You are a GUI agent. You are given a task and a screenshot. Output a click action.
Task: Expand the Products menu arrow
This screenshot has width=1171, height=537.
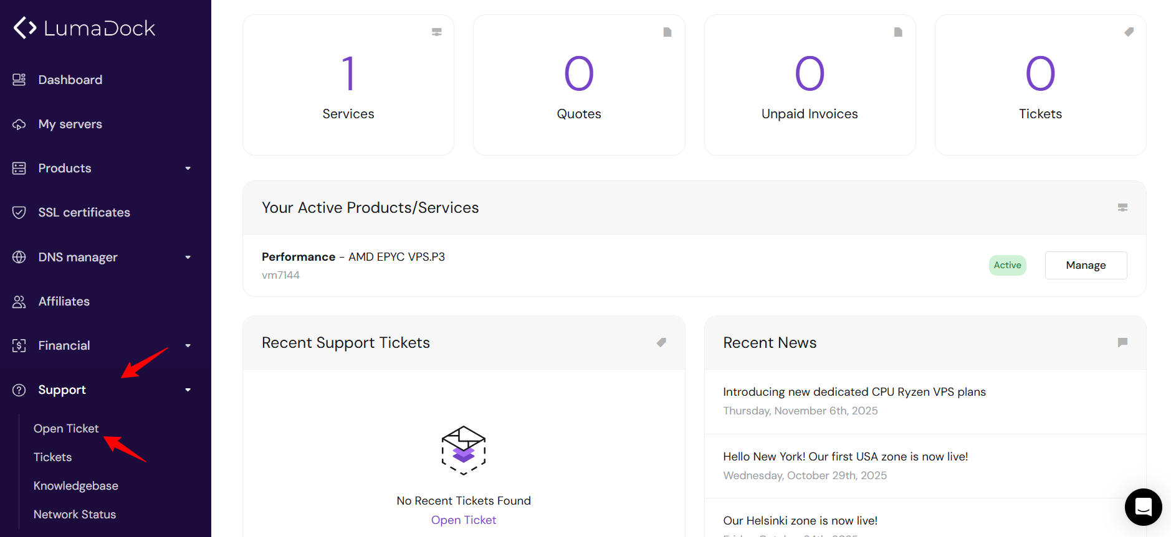click(188, 168)
